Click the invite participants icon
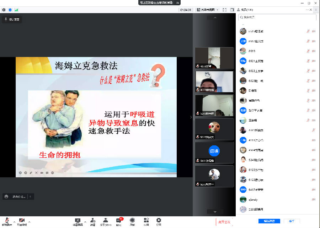320x228 pixels. (x=92, y=222)
